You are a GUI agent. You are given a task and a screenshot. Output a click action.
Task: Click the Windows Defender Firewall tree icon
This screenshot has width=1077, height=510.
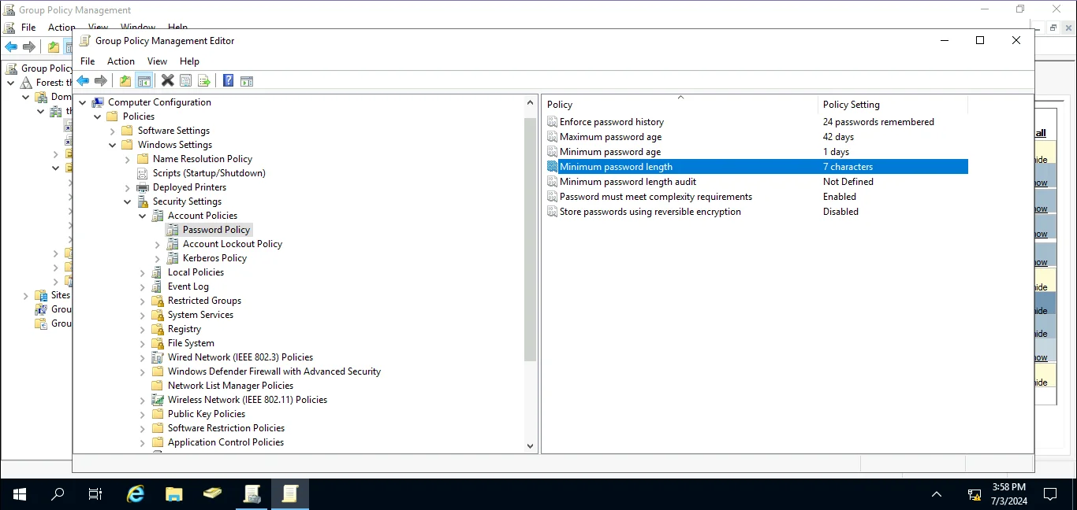[x=158, y=371]
